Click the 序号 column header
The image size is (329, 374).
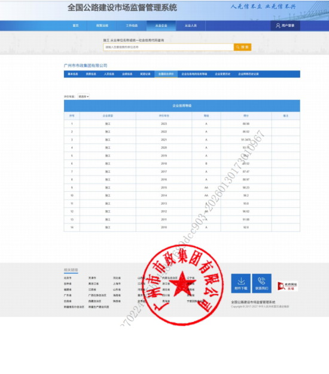point(72,116)
